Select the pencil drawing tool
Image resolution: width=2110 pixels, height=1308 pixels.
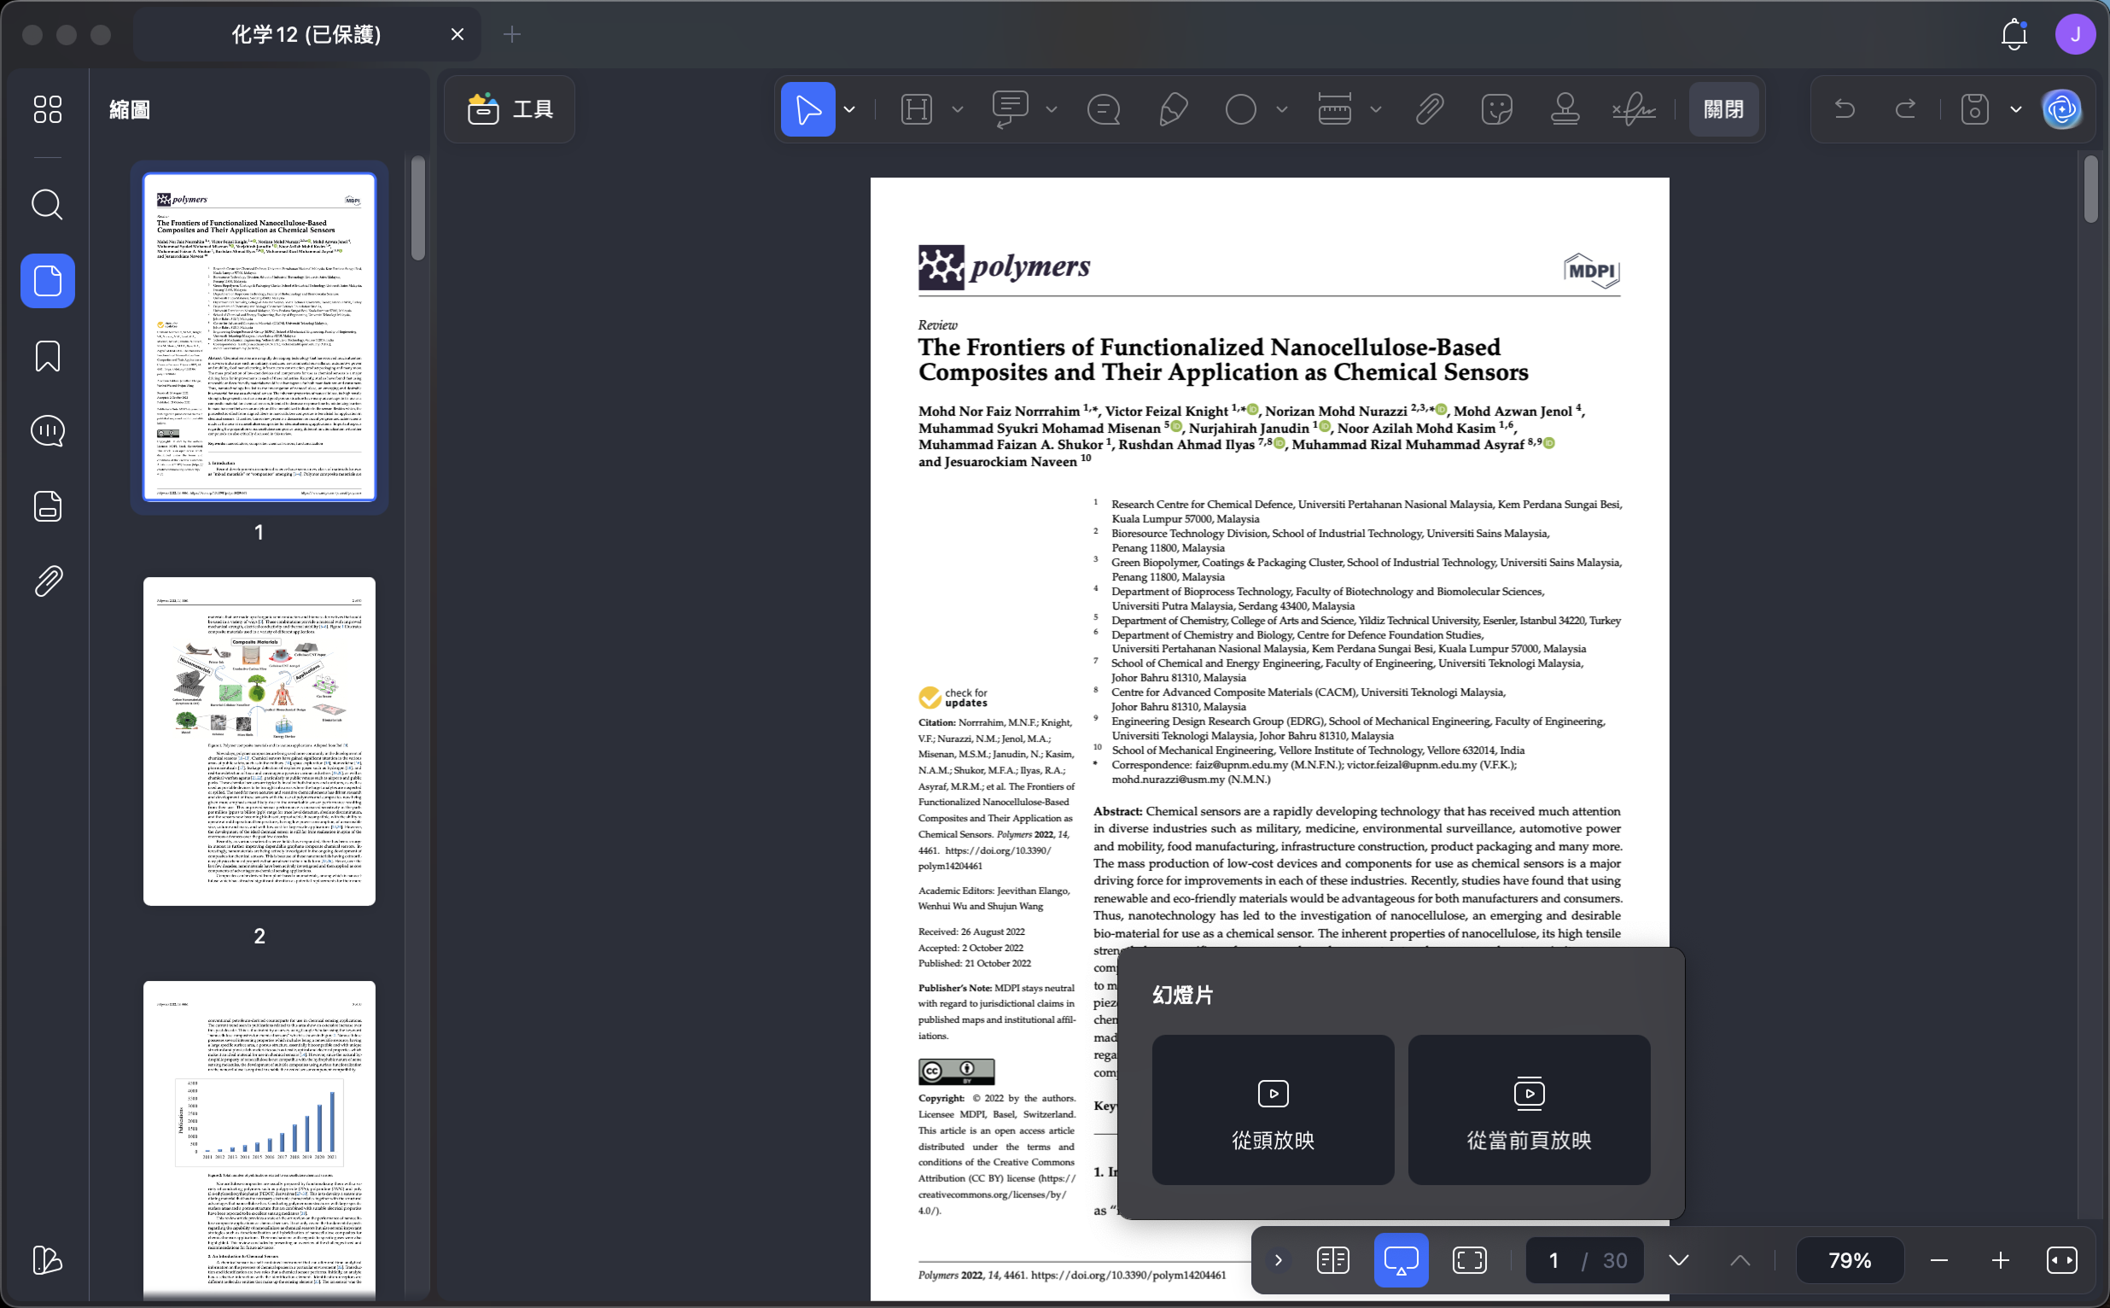point(1173,110)
